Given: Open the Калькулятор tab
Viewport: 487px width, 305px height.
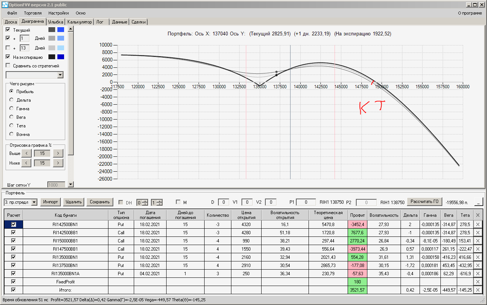Looking at the screenshot, I should point(79,22).
